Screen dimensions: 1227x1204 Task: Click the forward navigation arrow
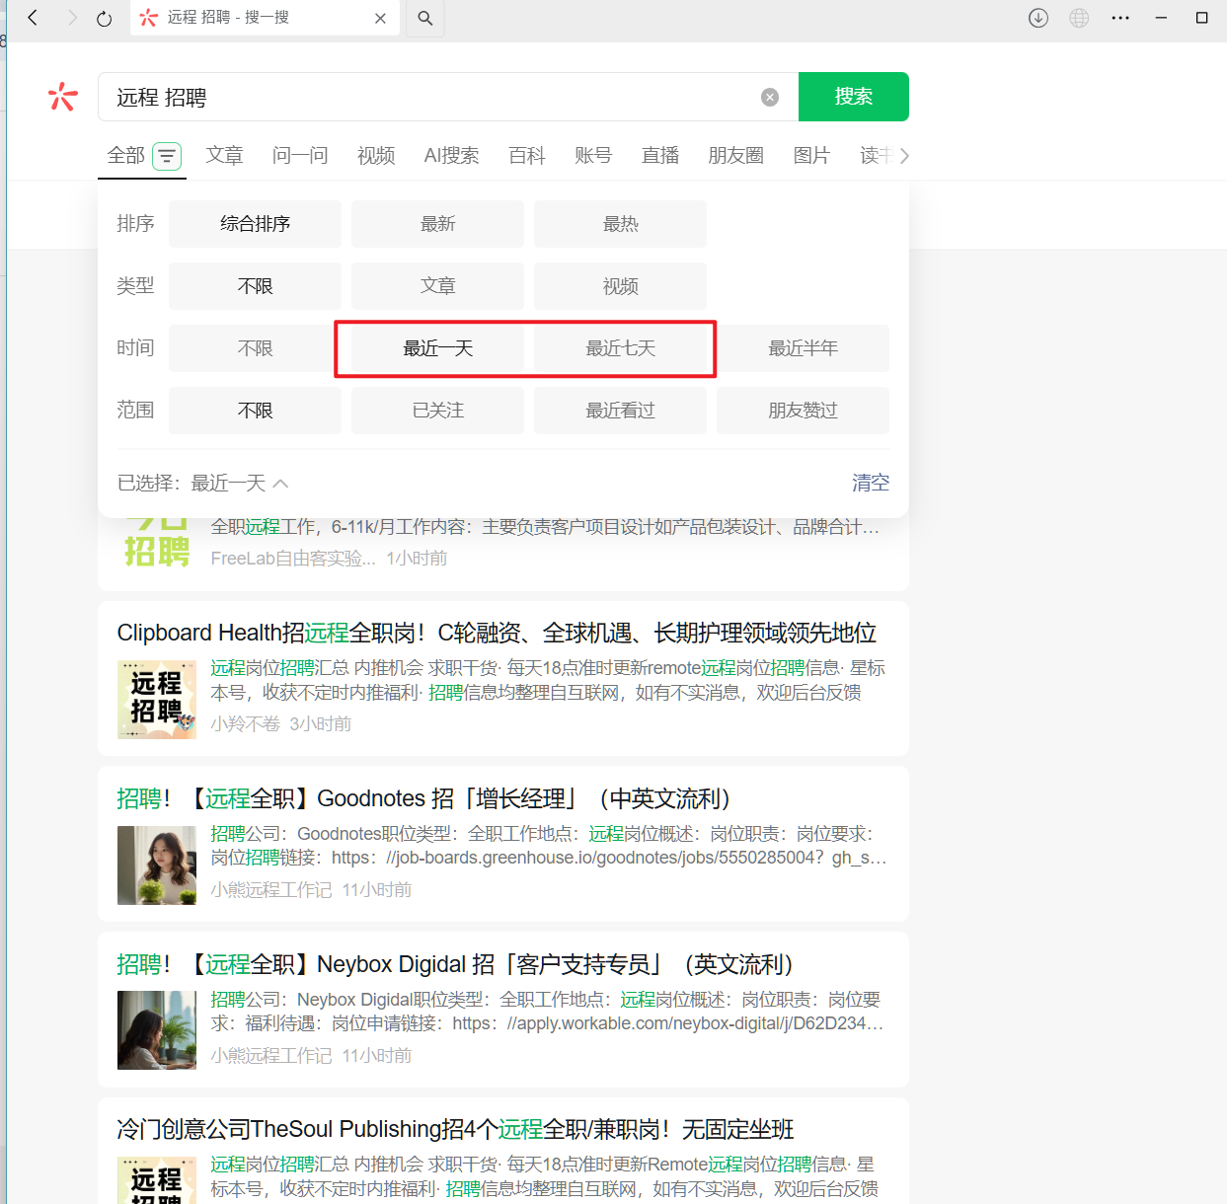click(71, 18)
